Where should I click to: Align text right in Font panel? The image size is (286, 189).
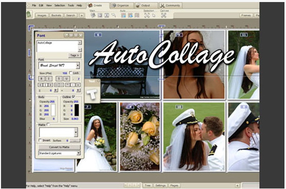(x=51, y=85)
